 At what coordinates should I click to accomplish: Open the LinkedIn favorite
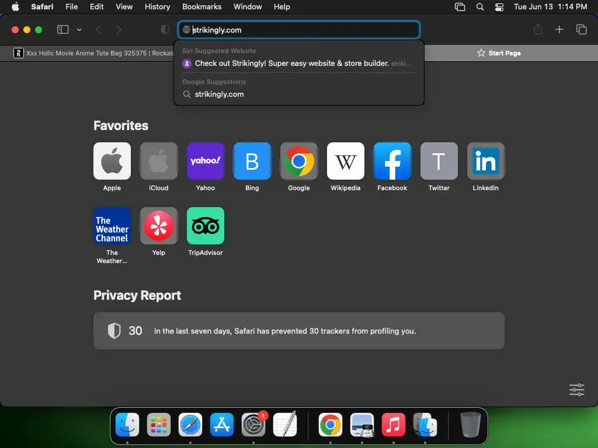pyautogui.click(x=485, y=161)
